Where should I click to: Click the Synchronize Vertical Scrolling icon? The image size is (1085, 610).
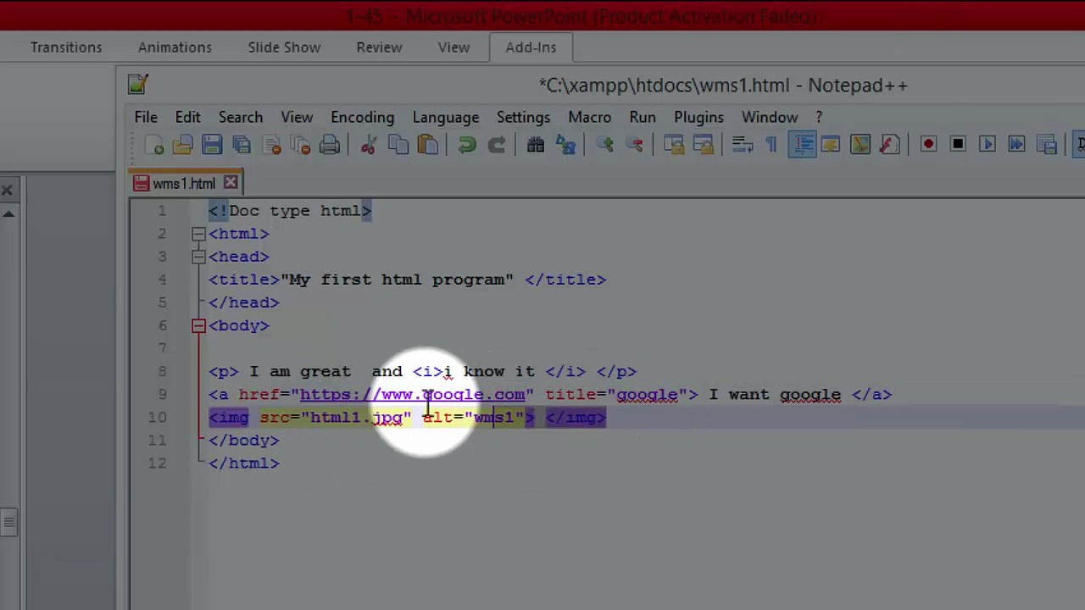tap(673, 145)
